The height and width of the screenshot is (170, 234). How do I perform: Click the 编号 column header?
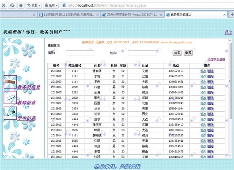coord(57,66)
